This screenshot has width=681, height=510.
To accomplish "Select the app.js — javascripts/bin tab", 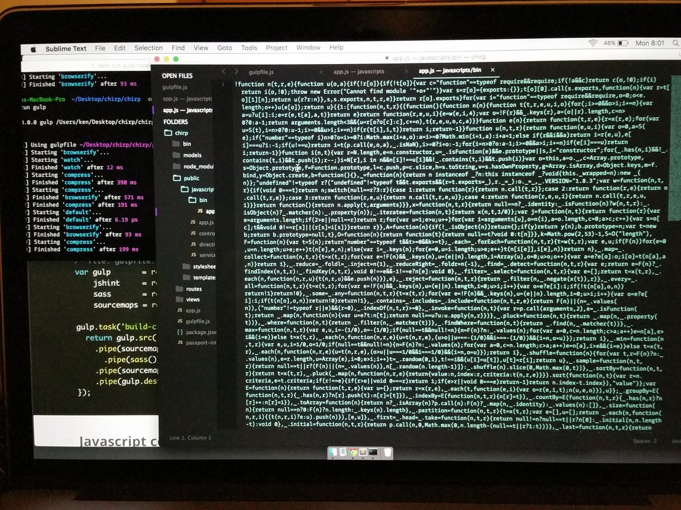I will [450, 71].
